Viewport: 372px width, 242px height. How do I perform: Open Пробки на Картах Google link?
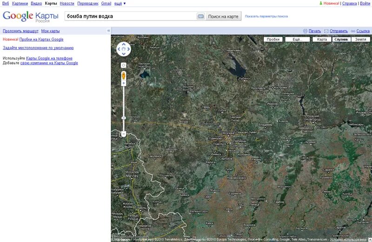(41, 39)
